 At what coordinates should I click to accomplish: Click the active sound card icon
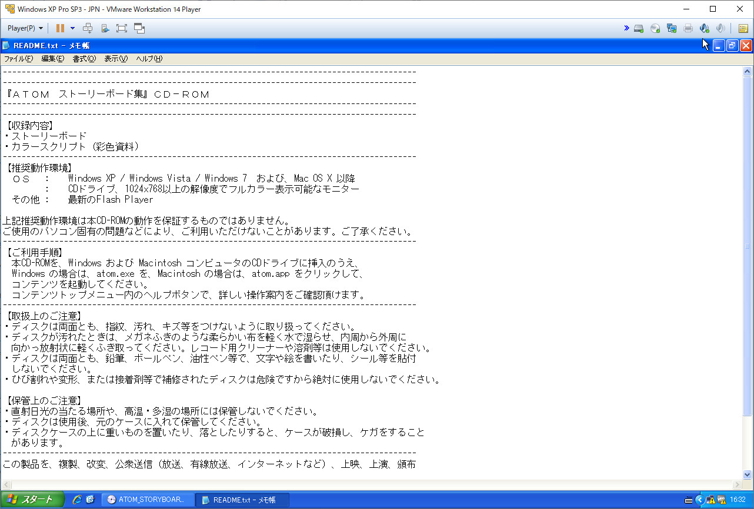pos(705,28)
